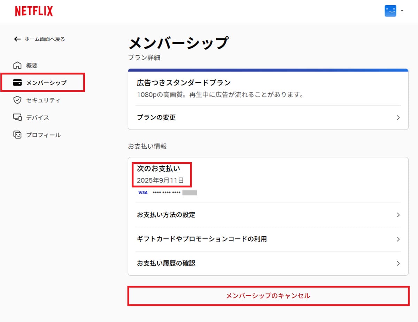The height and width of the screenshot is (322, 418).
Task: Open the profile avatar menu
Action: pyautogui.click(x=390, y=11)
